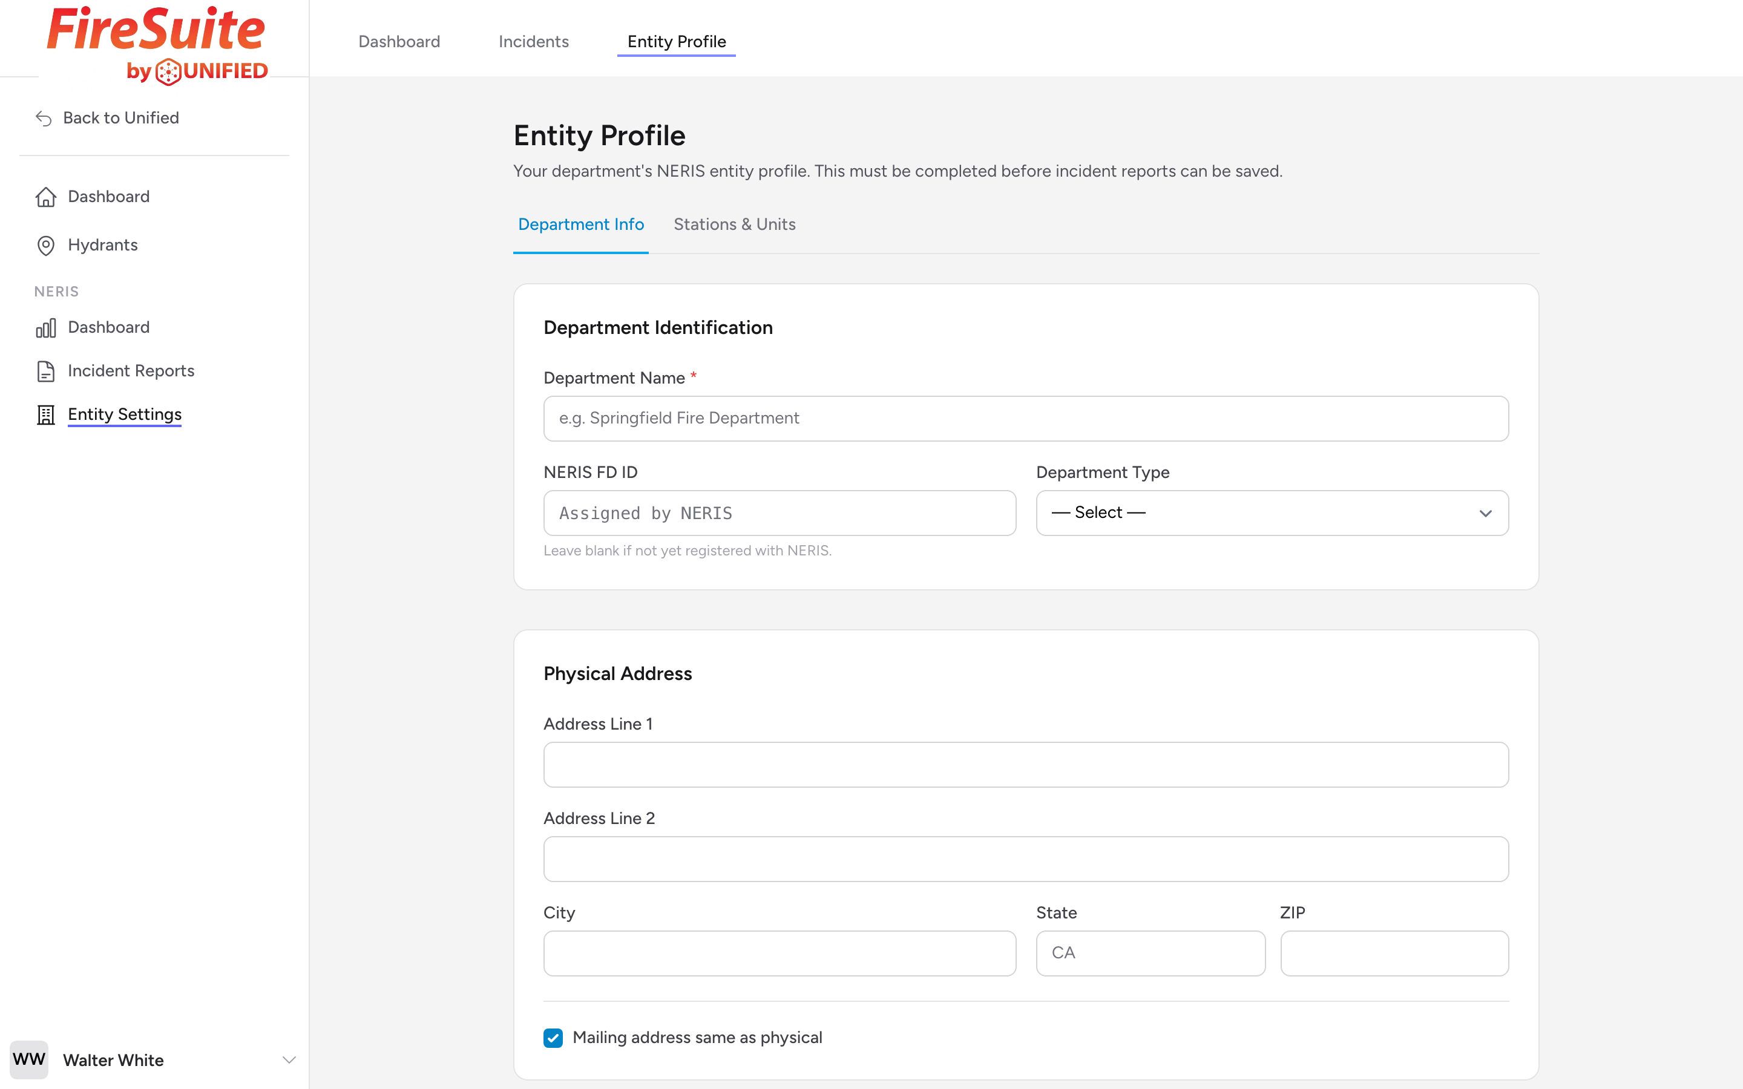The width and height of the screenshot is (1743, 1089).
Task: Select the Department Info tab
Action: pyautogui.click(x=580, y=224)
